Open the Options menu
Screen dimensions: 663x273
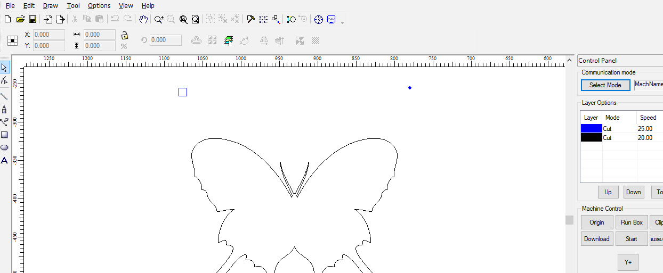[99, 6]
